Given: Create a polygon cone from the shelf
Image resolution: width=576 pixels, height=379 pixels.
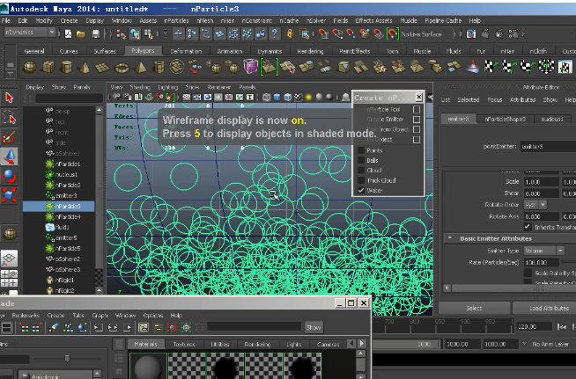Looking at the screenshot, I should [x=85, y=67].
